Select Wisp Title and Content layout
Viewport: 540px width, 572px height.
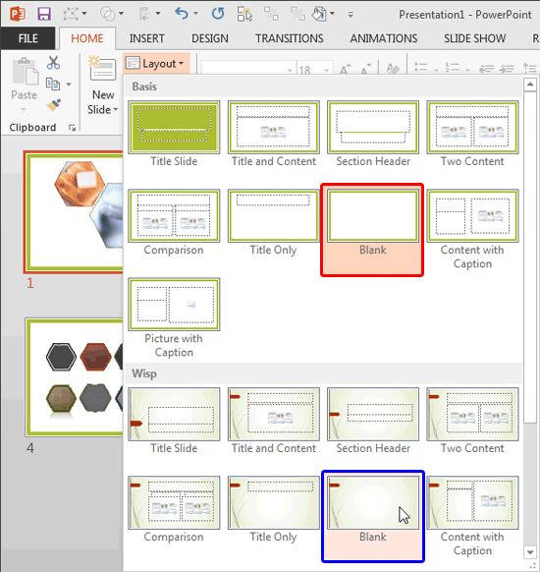click(x=274, y=421)
